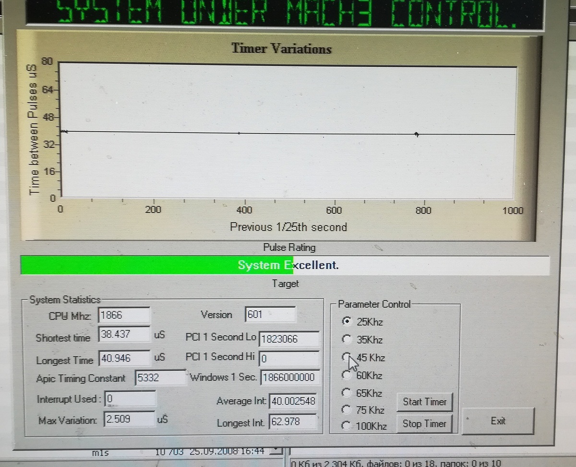The width and height of the screenshot is (576, 467).
Task: Select the 100Khz radio button
Action: click(347, 425)
